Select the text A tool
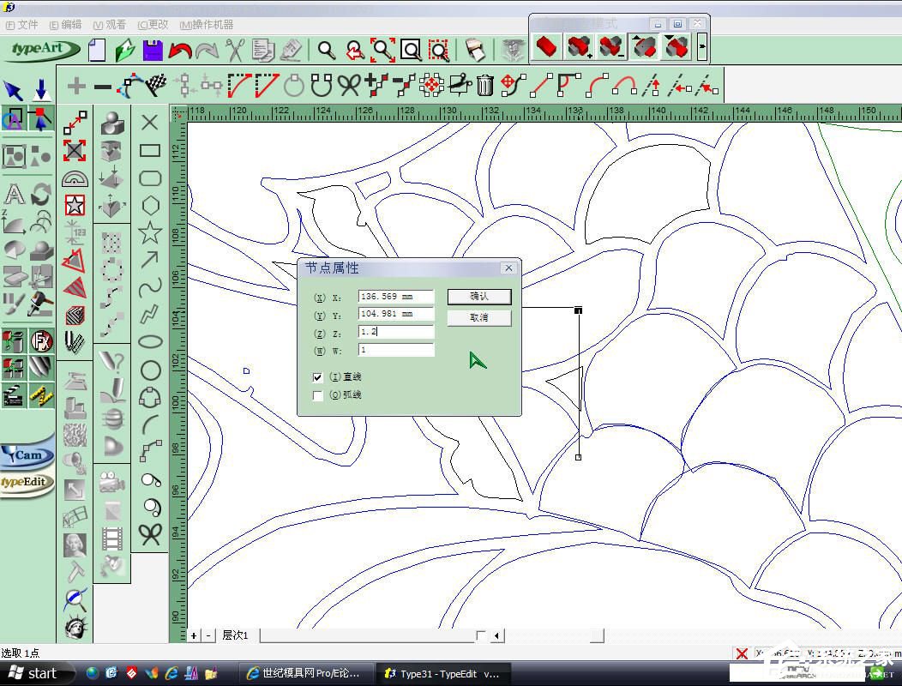This screenshot has width=902, height=686. tap(14, 195)
